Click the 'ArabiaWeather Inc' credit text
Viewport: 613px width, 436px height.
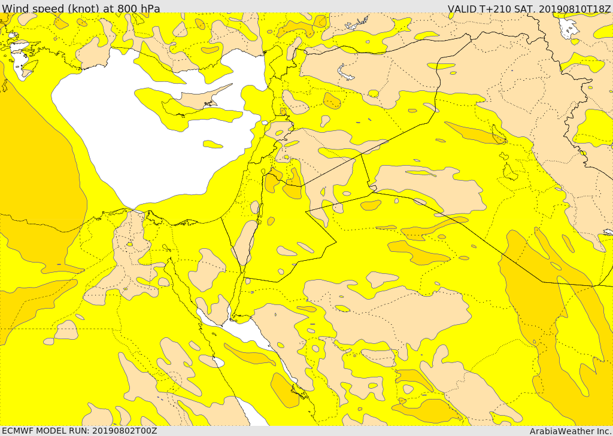[x=570, y=431]
